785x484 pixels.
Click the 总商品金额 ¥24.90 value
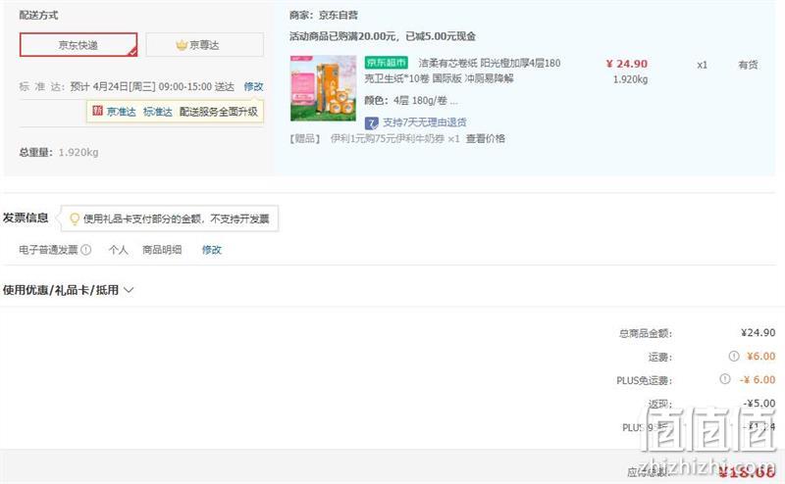pos(758,332)
